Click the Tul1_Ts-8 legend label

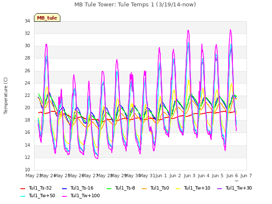click(125, 188)
